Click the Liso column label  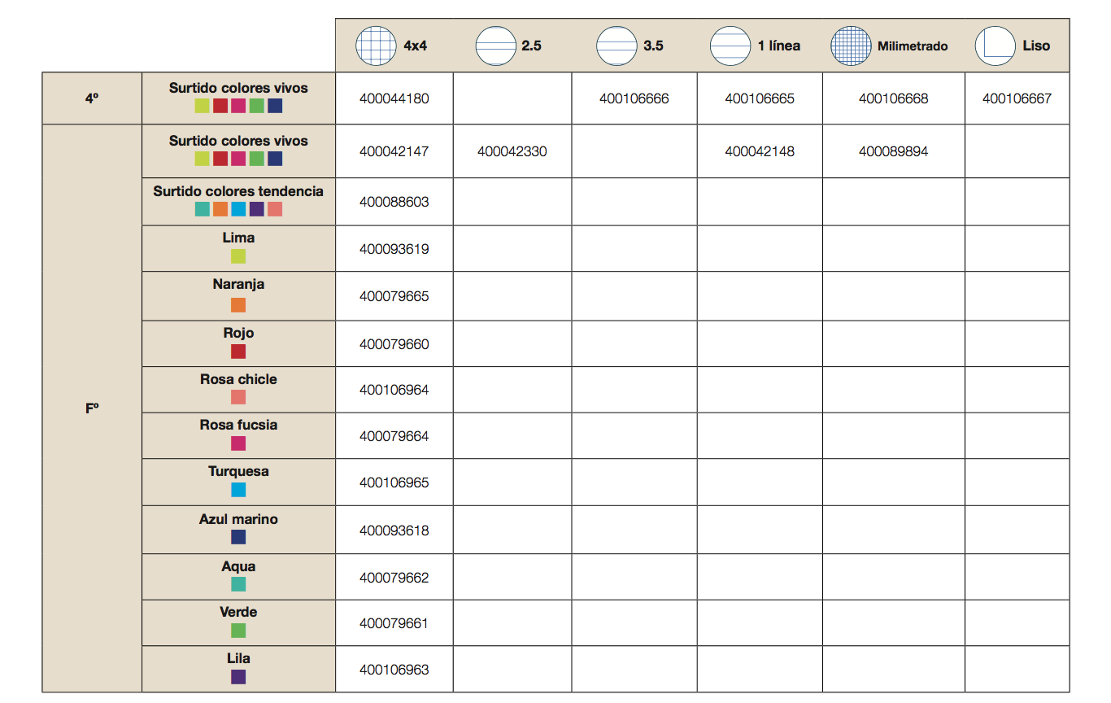(x=1036, y=46)
